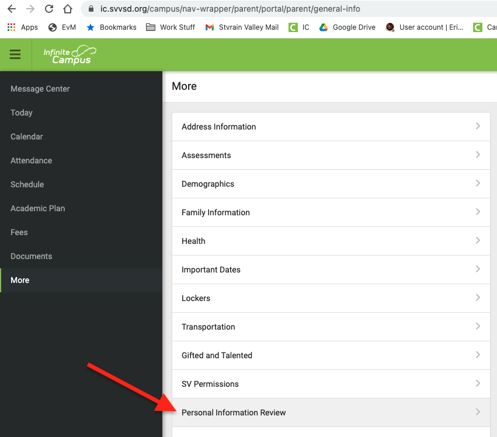Expand the Address Information row chevron

(x=478, y=126)
